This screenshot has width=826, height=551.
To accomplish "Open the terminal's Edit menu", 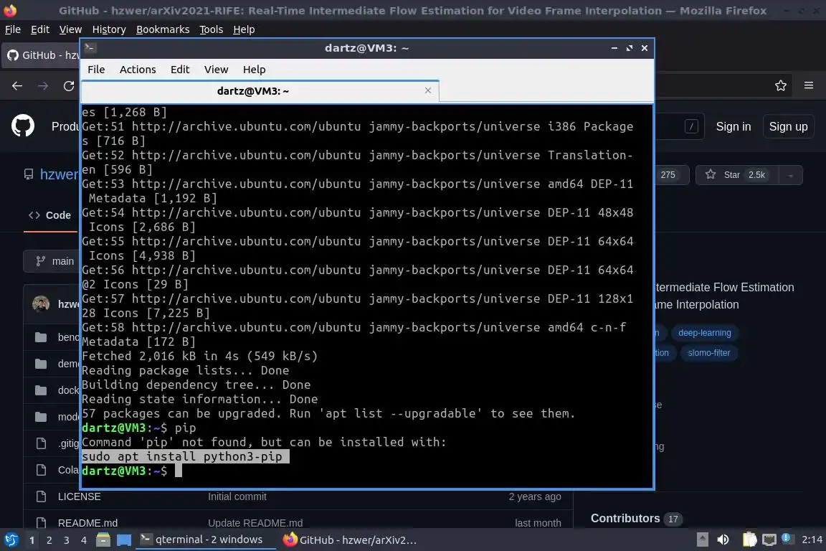I will click(180, 70).
